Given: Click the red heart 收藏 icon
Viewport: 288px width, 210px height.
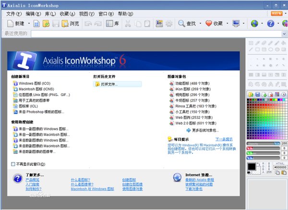Looking at the screenshot, I should pos(208,23).
